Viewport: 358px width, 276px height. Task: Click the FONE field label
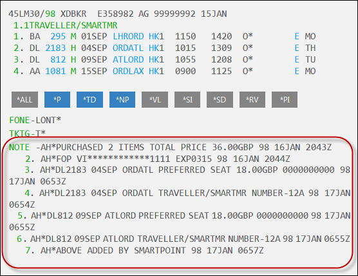[x=19, y=120]
